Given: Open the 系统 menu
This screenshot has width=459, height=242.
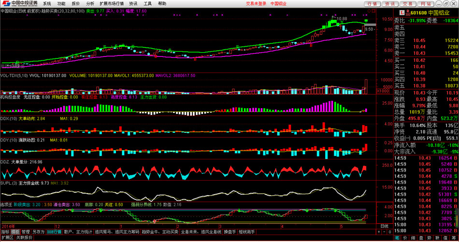Looking at the screenshot, I should (47, 3).
